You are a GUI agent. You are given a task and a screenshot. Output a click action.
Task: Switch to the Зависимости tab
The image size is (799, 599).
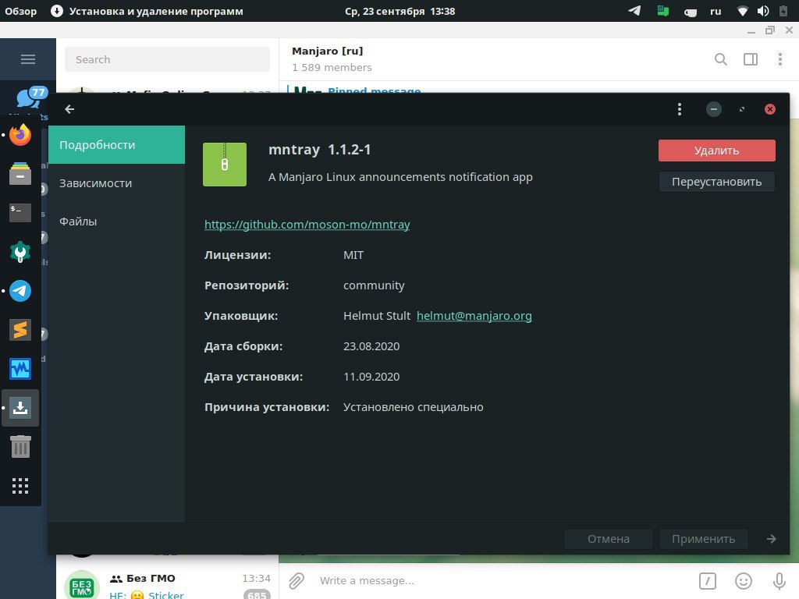pos(117,183)
